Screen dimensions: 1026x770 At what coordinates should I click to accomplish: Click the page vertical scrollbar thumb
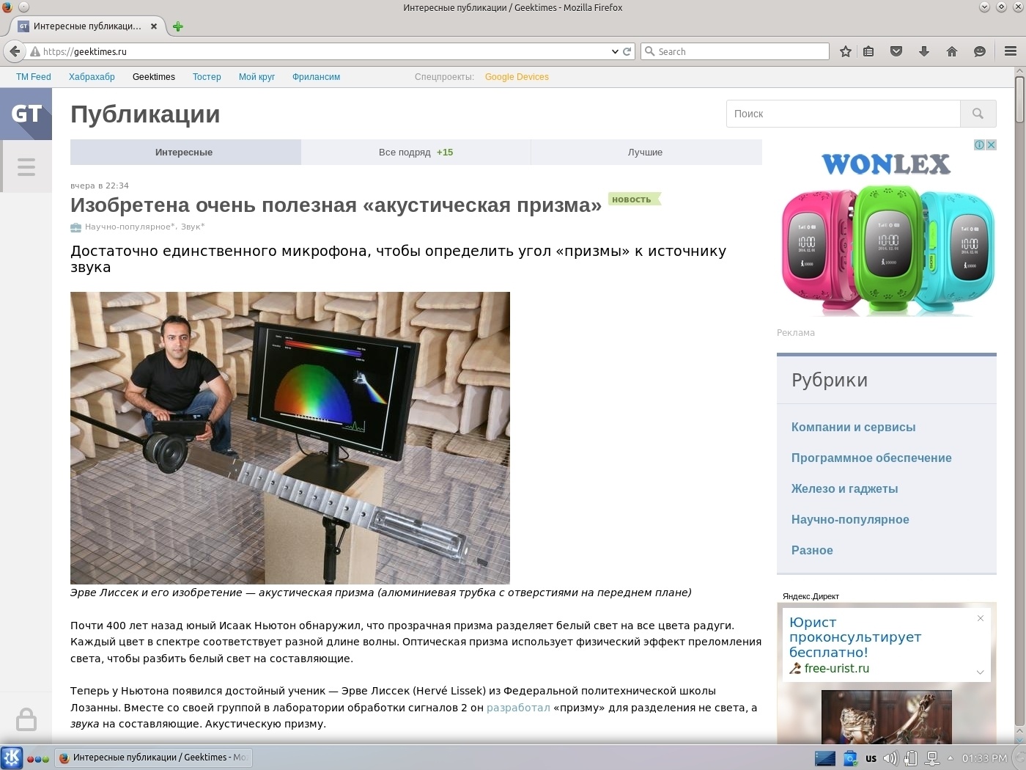tap(1019, 99)
